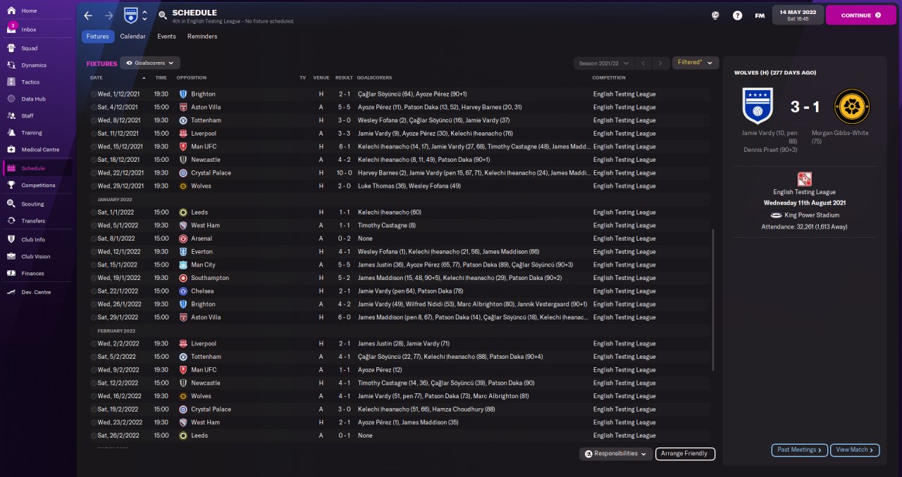Open the Club Vision page
Viewport: 902px width, 477px height.
pyautogui.click(x=37, y=257)
